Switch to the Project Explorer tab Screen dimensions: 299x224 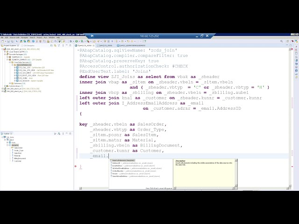tap(9, 46)
